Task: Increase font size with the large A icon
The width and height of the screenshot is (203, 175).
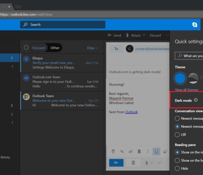Action: tap(130, 152)
